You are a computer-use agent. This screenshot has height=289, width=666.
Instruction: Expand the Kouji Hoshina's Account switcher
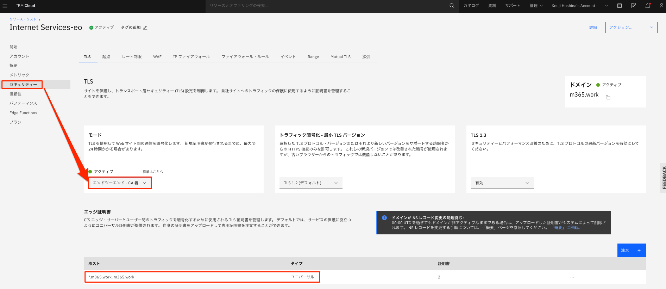pyautogui.click(x=579, y=6)
